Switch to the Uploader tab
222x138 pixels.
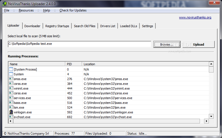[13, 26]
